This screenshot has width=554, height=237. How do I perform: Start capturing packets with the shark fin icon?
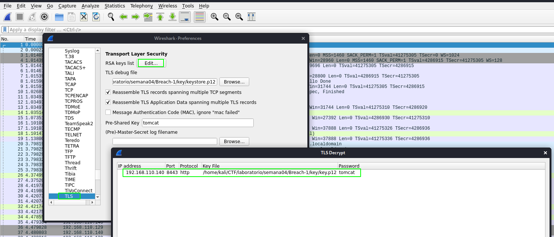7,17
